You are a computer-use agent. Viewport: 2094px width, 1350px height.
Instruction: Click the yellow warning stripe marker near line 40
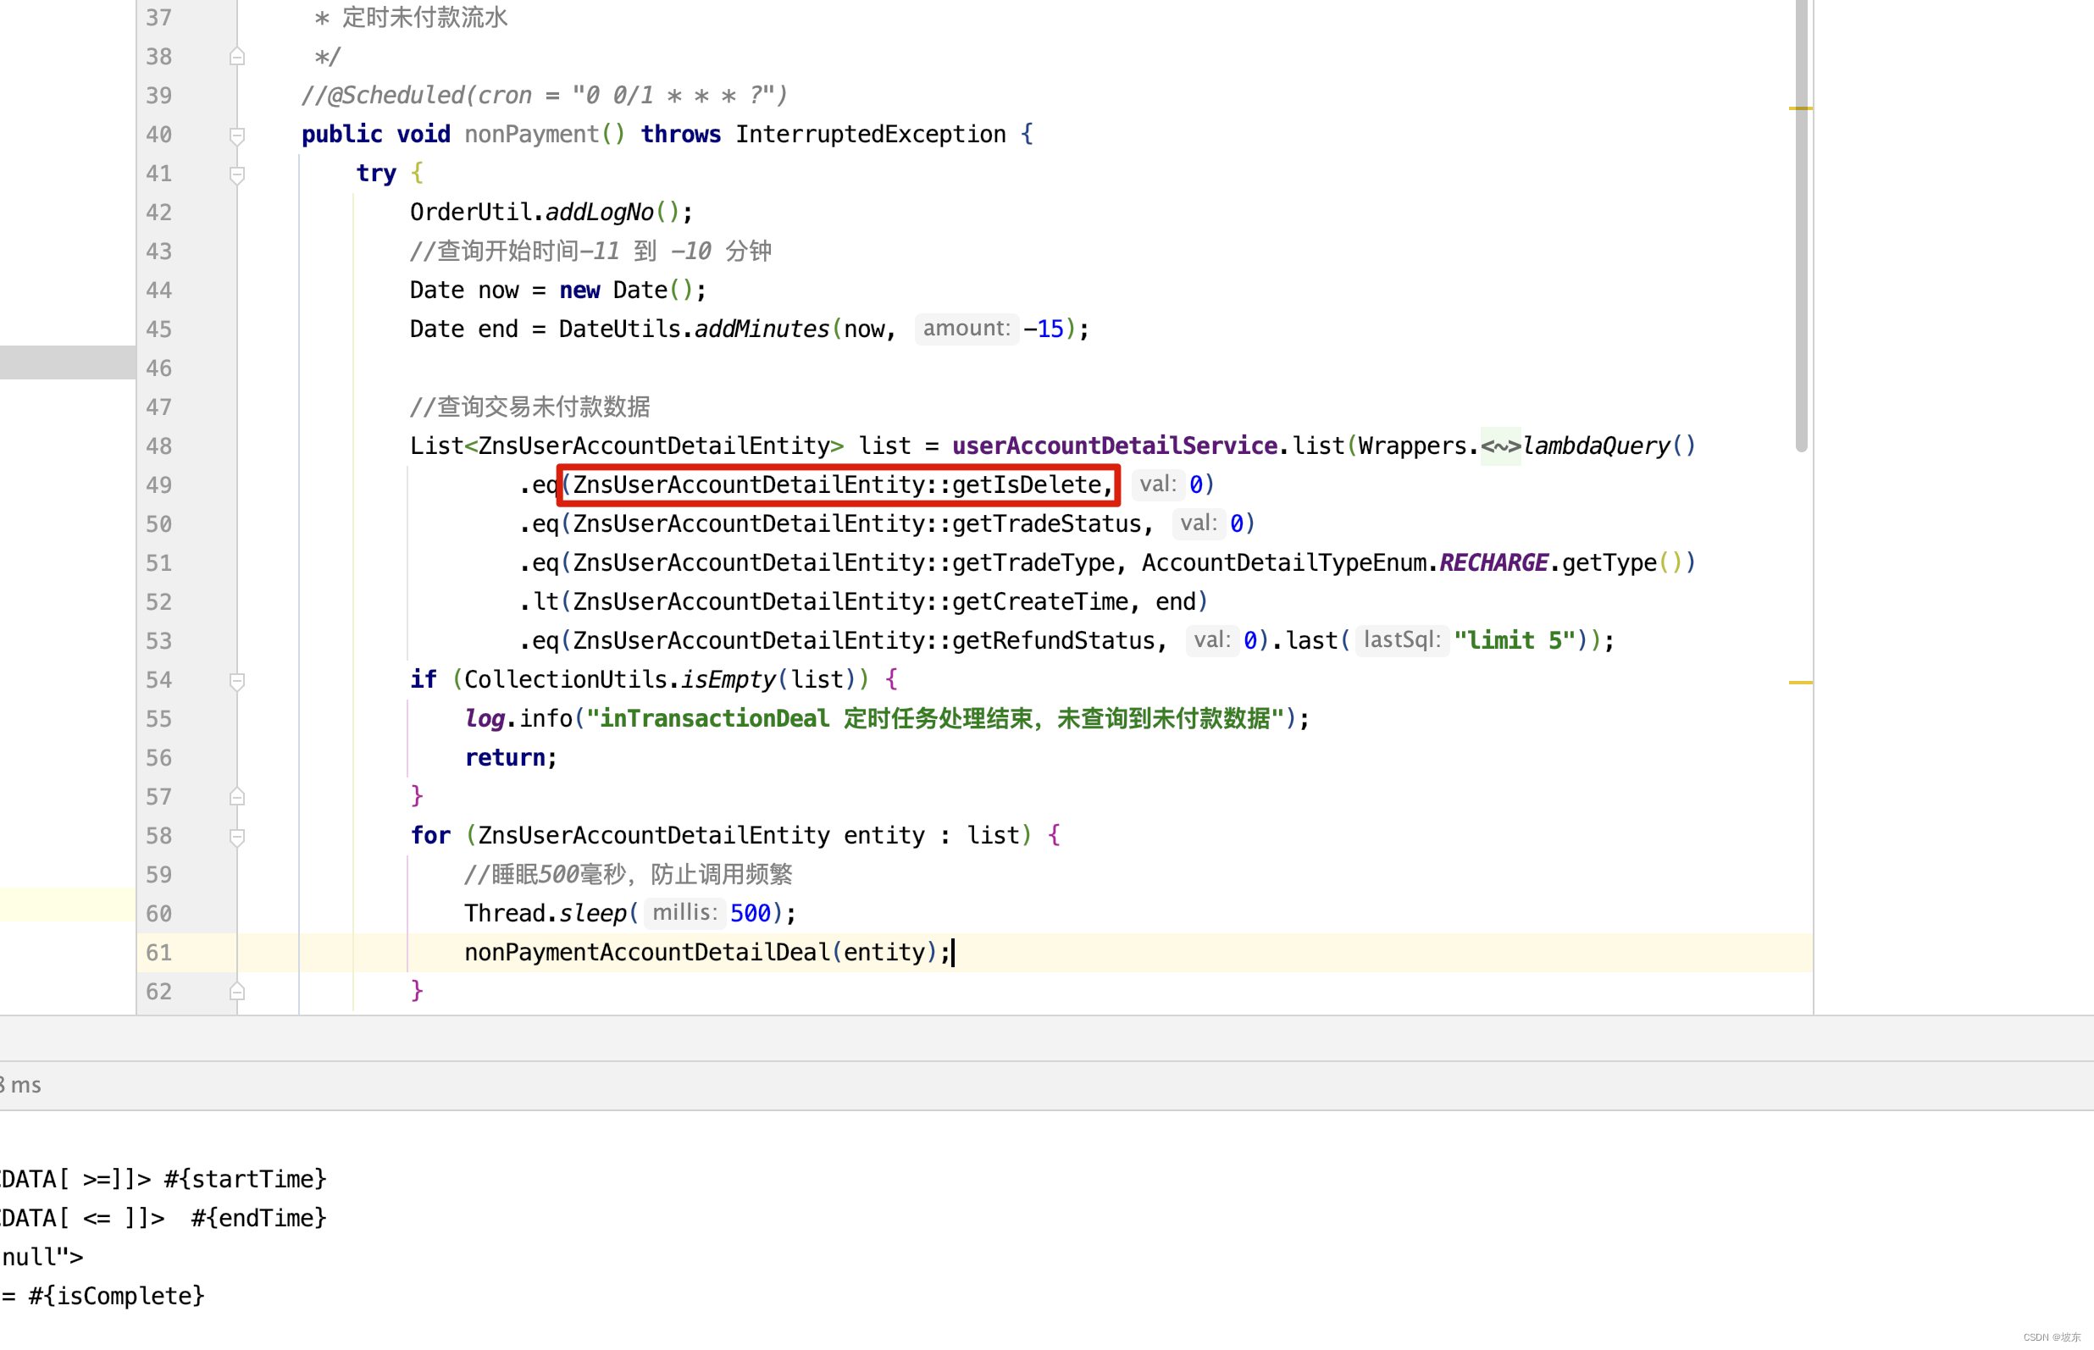[1800, 108]
